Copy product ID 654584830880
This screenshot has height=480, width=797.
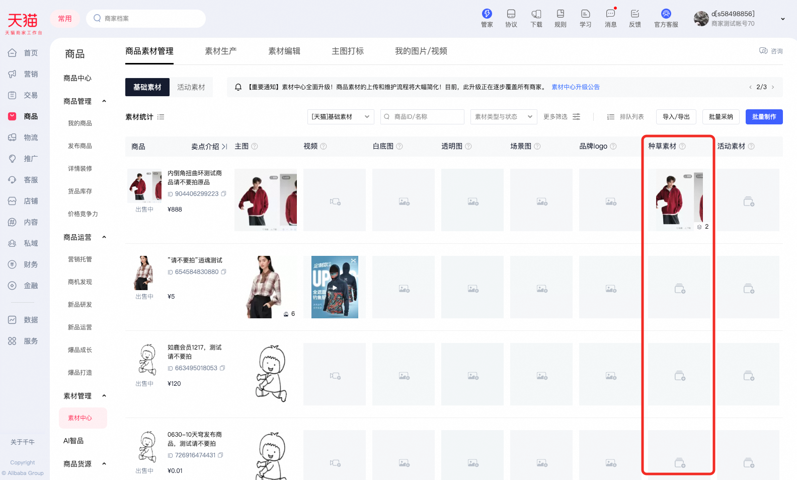pos(223,272)
